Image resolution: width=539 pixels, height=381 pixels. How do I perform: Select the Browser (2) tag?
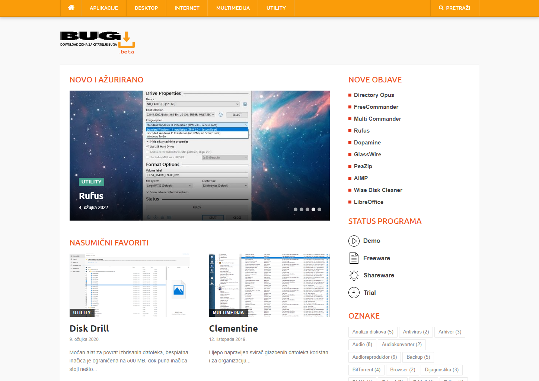coord(403,370)
